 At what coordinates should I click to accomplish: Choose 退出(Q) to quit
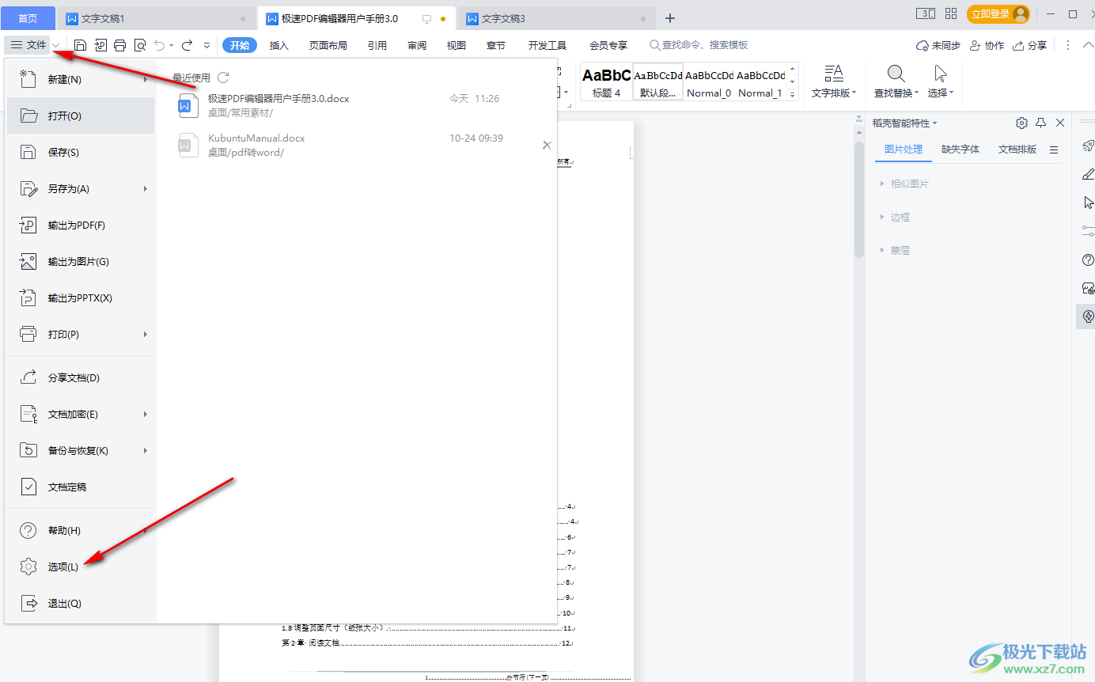pos(81,603)
